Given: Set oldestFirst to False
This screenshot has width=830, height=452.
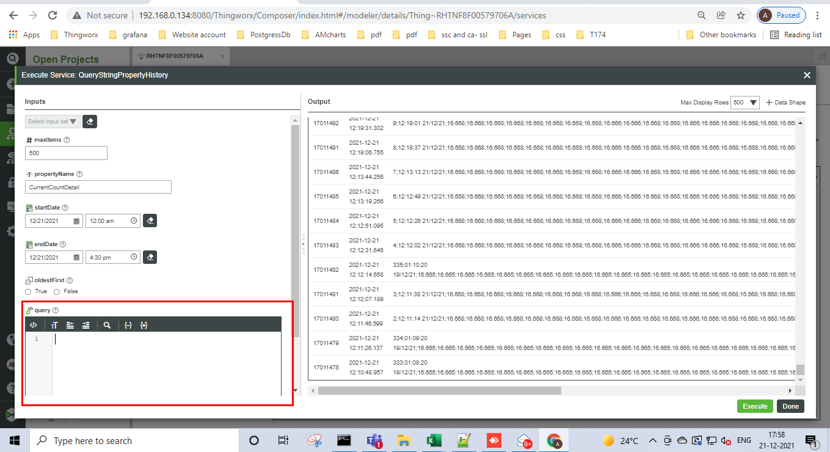Looking at the screenshot, I should click(x=58, y=292).
